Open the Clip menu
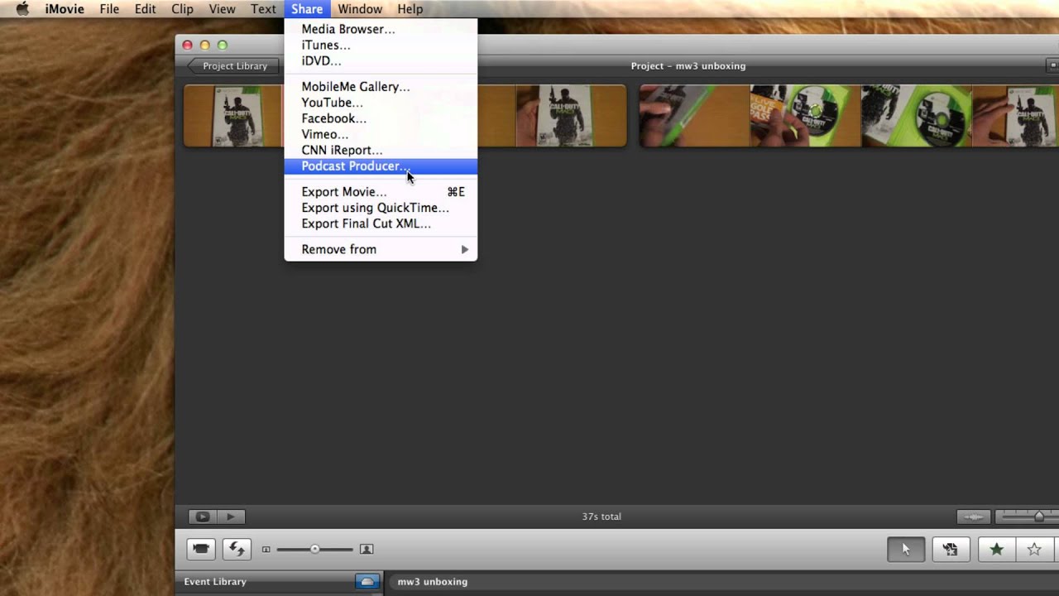This screenshot has height=596, width=1059. [x=182, y=9]
